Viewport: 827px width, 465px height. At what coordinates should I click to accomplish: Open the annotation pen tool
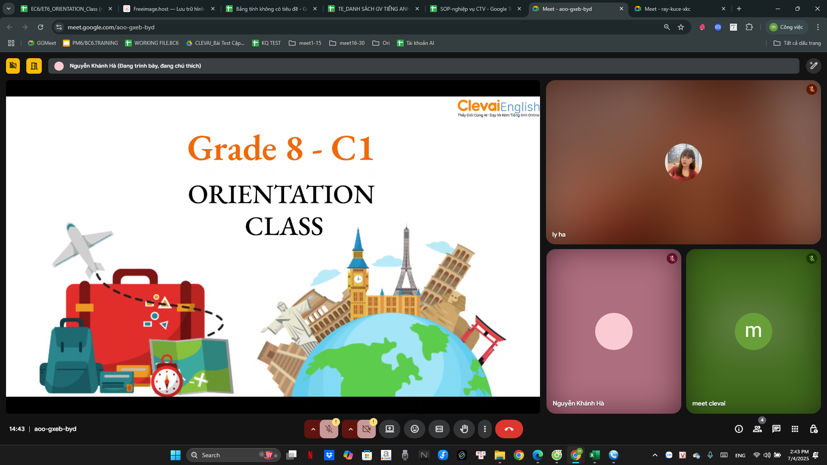click(x=813, y=66)
